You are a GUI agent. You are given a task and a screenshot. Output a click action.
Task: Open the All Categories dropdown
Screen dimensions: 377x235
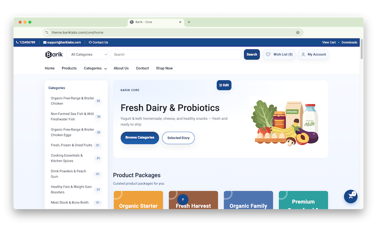point(88,55)
